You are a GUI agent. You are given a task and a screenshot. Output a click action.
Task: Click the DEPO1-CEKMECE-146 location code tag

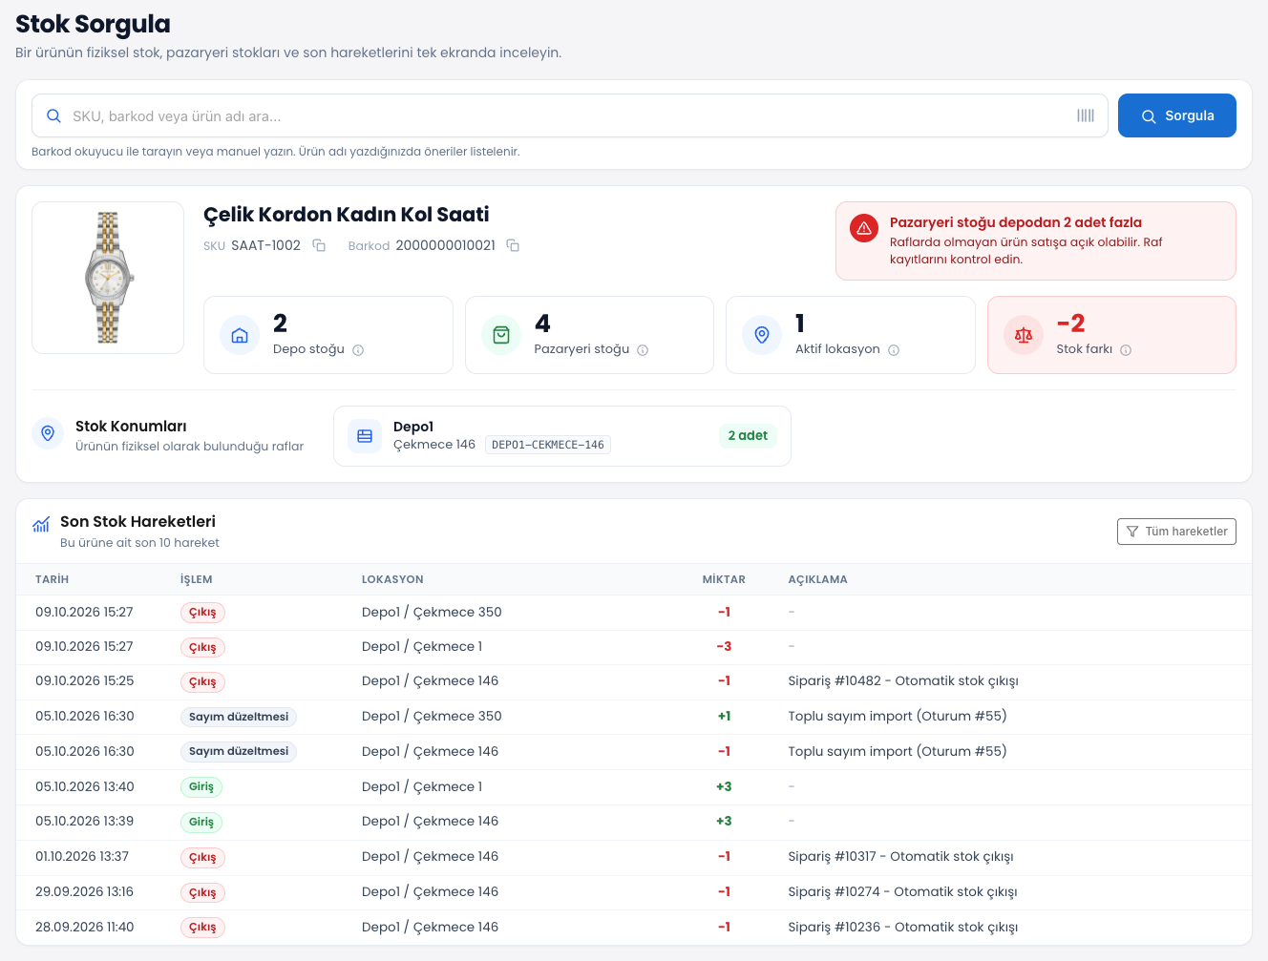coord(548,445)
